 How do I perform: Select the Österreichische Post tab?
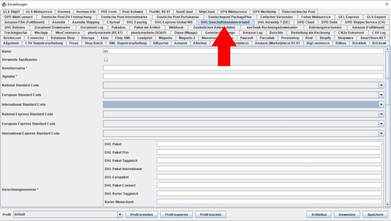(299, 12)
